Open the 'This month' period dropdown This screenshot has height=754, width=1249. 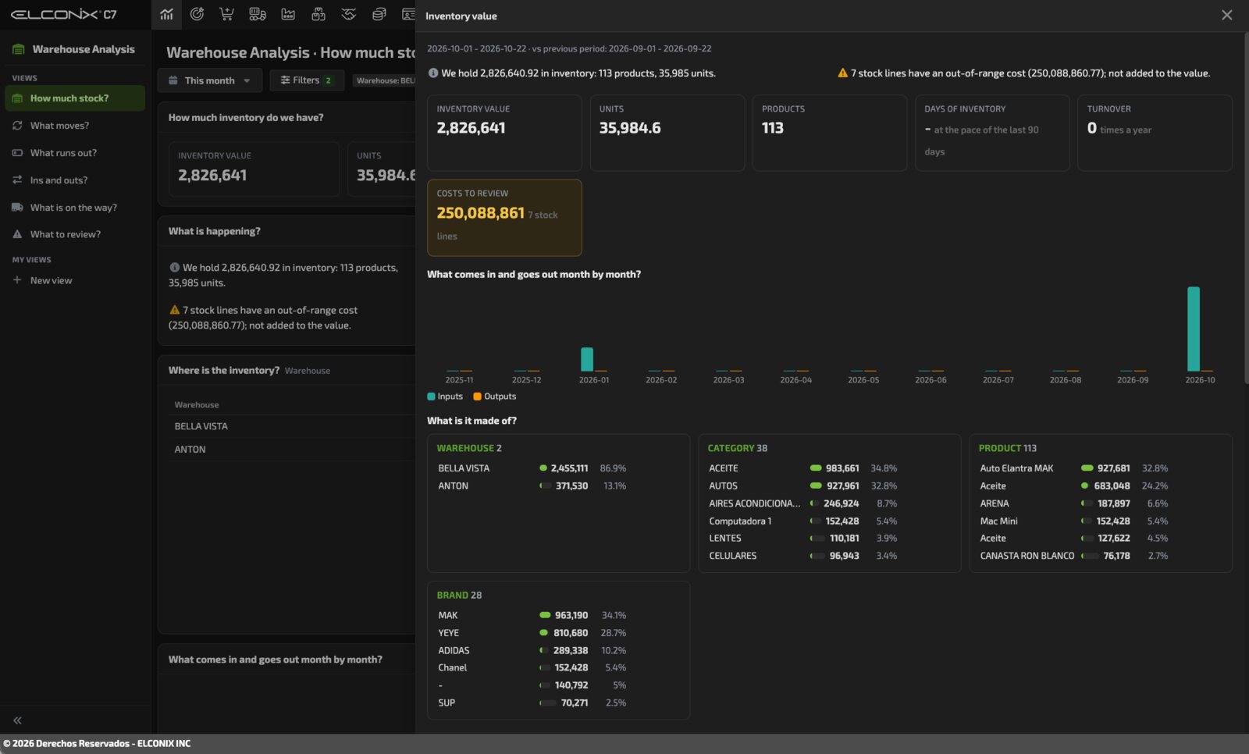click(x=209, y=80)
